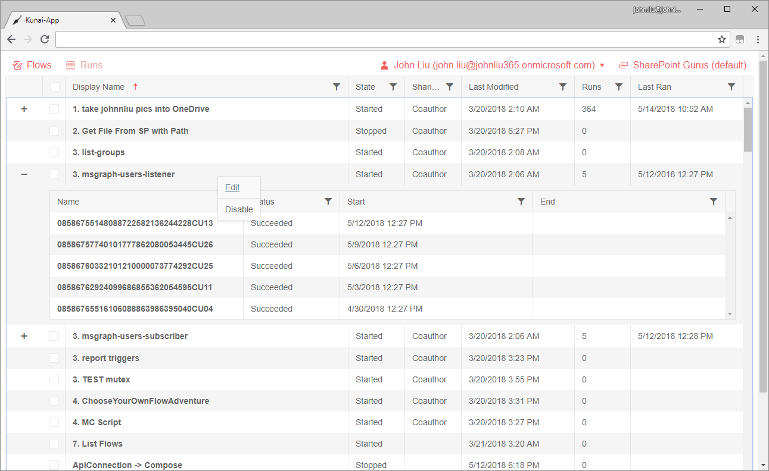Open the John Liu account dropdown

coord(493,65)
